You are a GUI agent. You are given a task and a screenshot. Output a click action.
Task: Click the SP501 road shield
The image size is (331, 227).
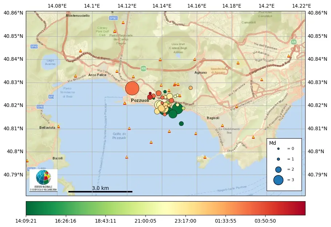coord(113,18)
